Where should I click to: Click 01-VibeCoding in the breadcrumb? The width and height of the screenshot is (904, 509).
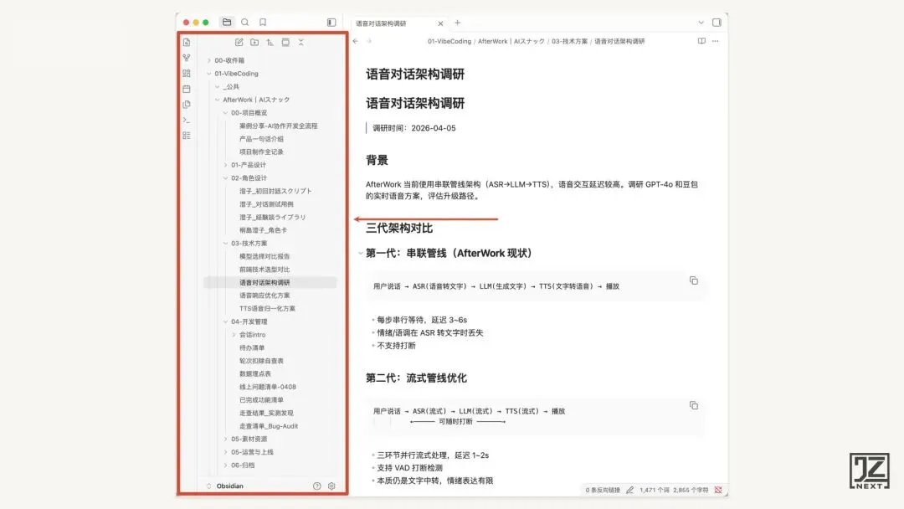click(x=449, y=42)
